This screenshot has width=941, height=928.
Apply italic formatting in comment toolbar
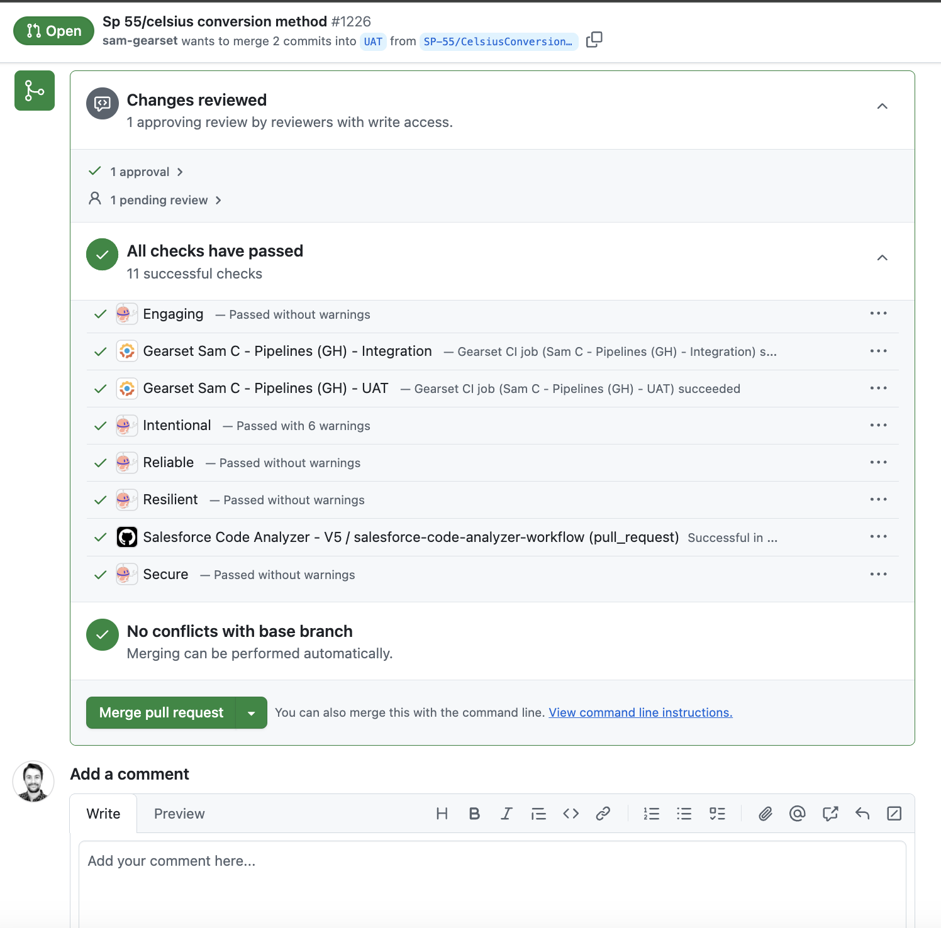(506, 814)
